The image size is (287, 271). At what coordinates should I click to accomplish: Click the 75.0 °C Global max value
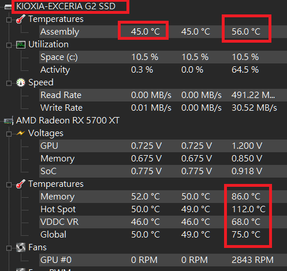246,235
